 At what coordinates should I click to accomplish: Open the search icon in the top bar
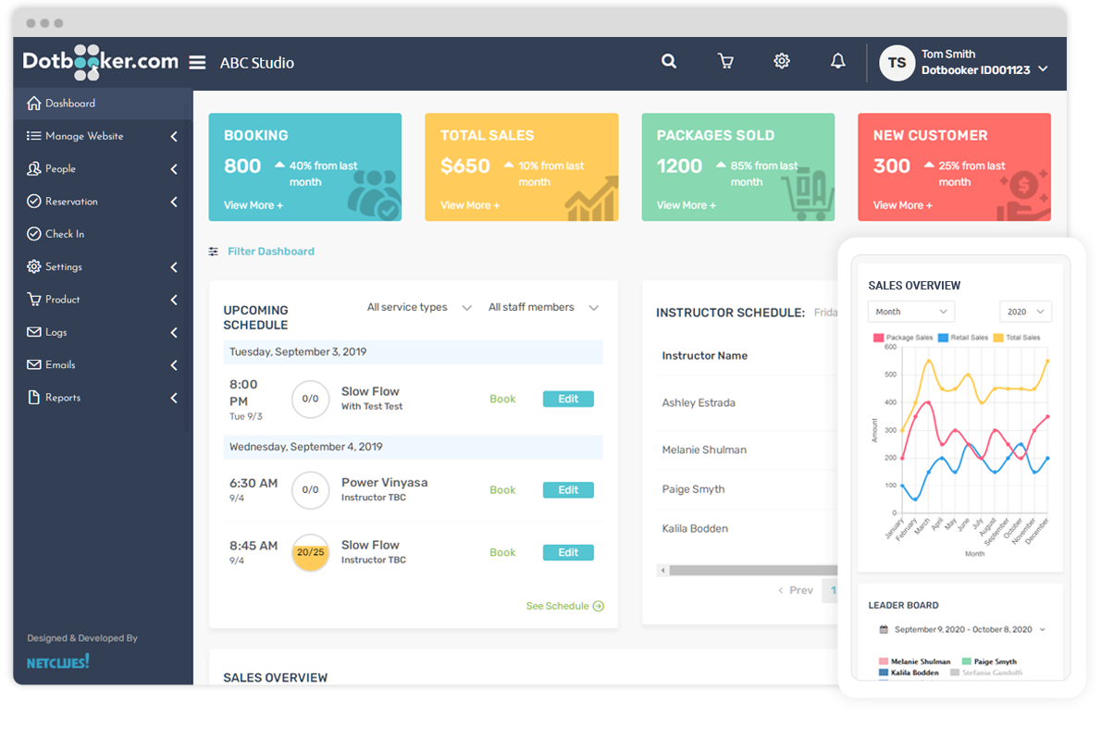point(669,60)
